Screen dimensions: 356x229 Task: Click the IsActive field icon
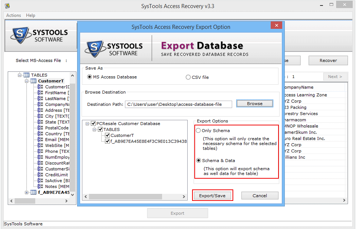[x=40, y=181]
